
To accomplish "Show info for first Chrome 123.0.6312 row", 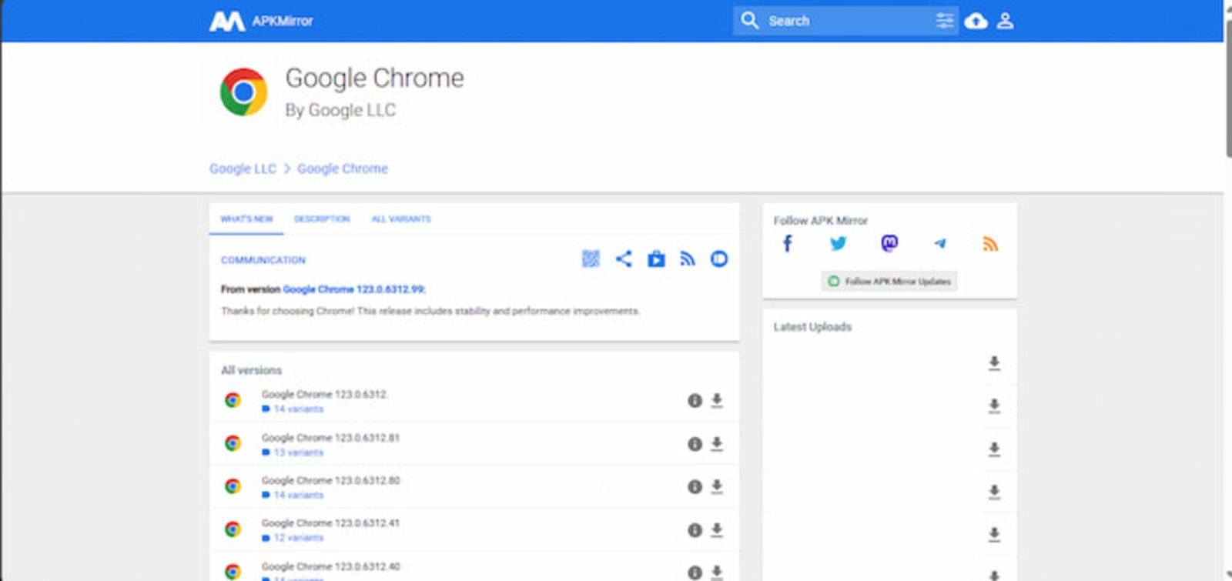I will coord(695,400).
